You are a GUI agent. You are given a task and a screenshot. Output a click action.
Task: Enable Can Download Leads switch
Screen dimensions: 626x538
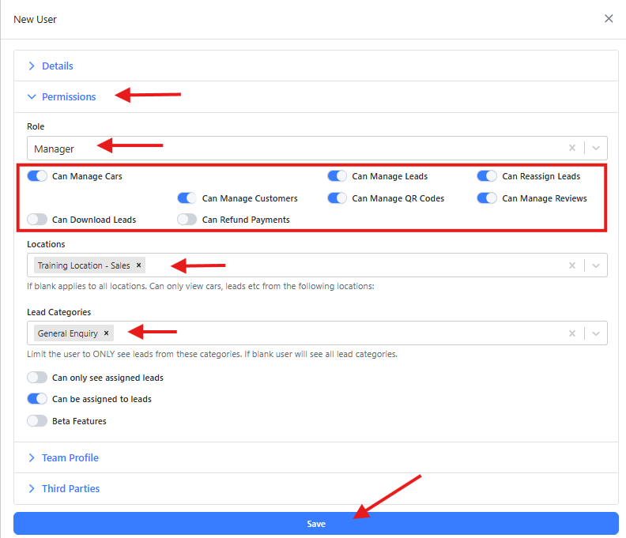(37, 220)
